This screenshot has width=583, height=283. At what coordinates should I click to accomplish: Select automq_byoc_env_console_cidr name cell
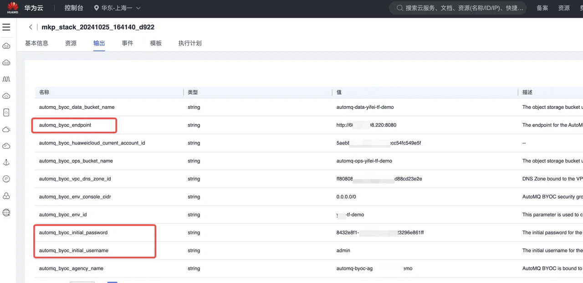point(75,197)
